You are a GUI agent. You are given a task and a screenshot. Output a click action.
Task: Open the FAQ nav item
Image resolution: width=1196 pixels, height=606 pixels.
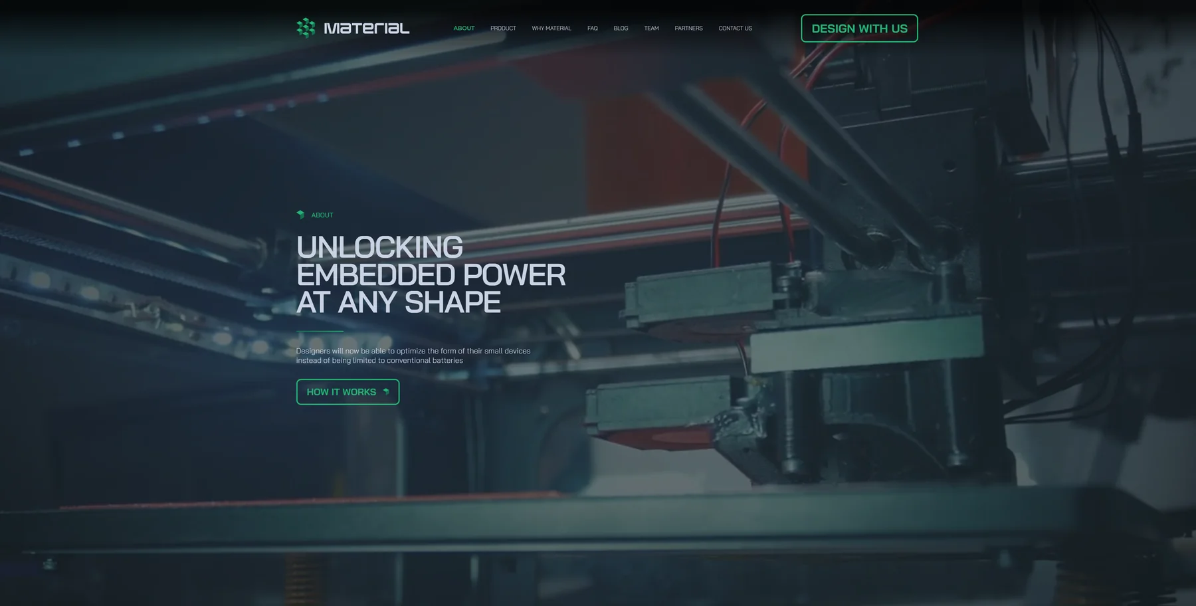coord(593,28)
